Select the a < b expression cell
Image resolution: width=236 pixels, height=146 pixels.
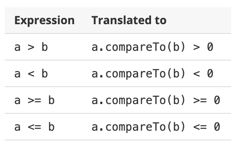point(31,73)
